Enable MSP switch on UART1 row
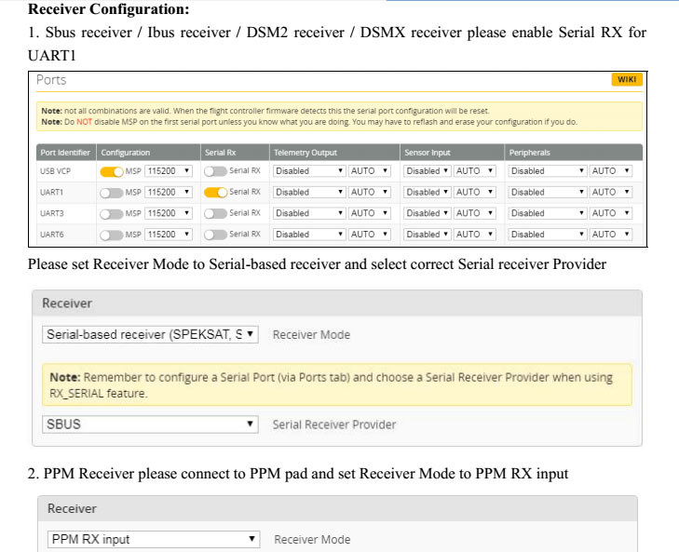This screenshot has height=552, width=679. (x=112, y=193)
